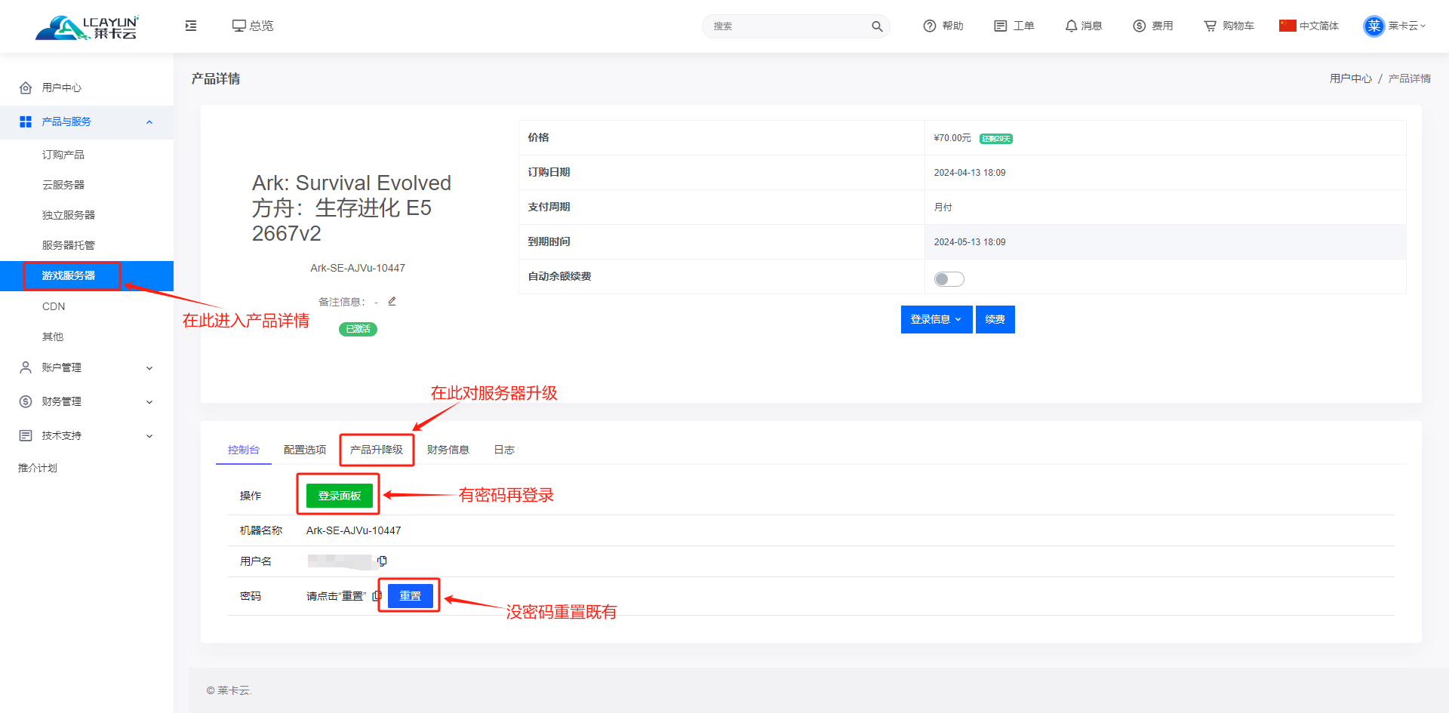Viewport: 1449px width, 713px height.
Task: Toggle the 自动余额续费 switch
Action: pos(949,279)
